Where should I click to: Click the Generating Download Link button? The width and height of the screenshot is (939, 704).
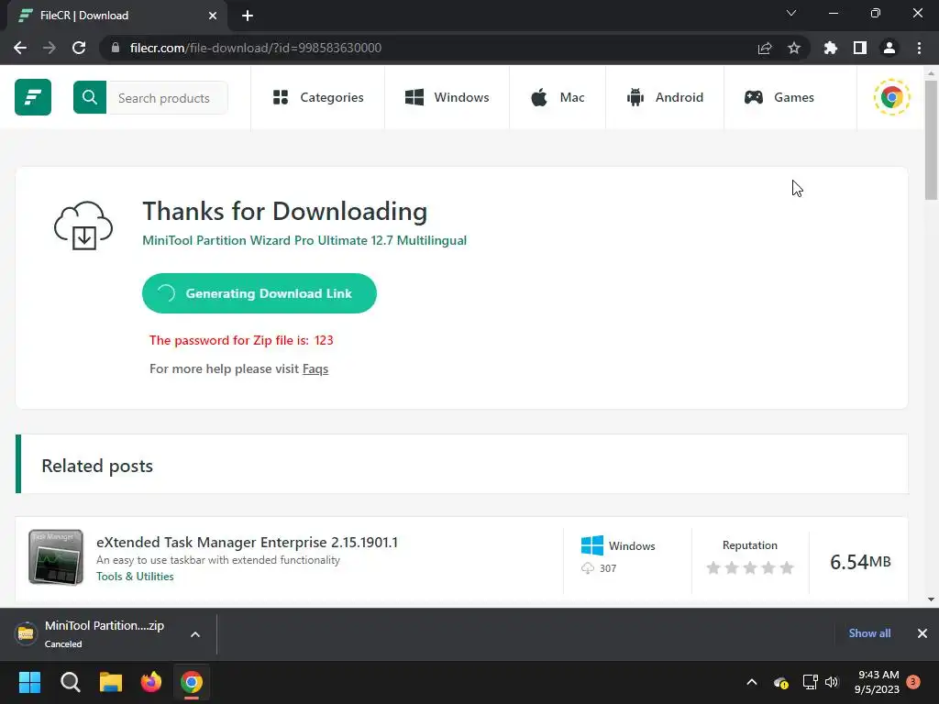tap(260, 293)
